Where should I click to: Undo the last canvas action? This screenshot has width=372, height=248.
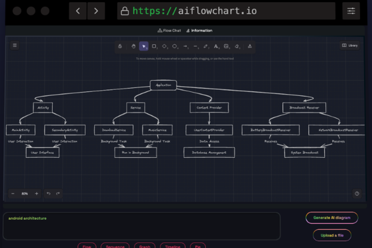pyautogui.click(x=49, y=194)
